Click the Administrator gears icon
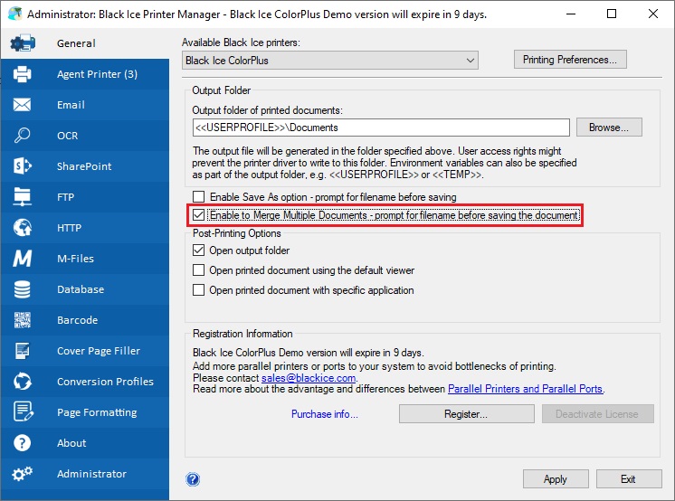The image size is (675, 501). click(22, 474)
